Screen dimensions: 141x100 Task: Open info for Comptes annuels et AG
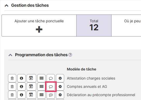(x=21, y=87)
